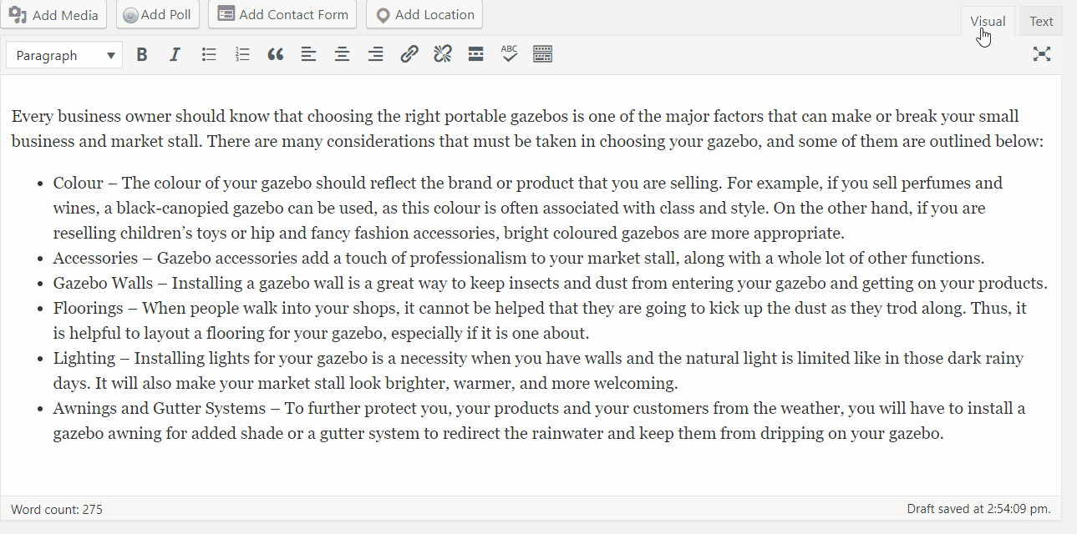Click the Awnings and Gutter Systems bullet

[539, 421]
